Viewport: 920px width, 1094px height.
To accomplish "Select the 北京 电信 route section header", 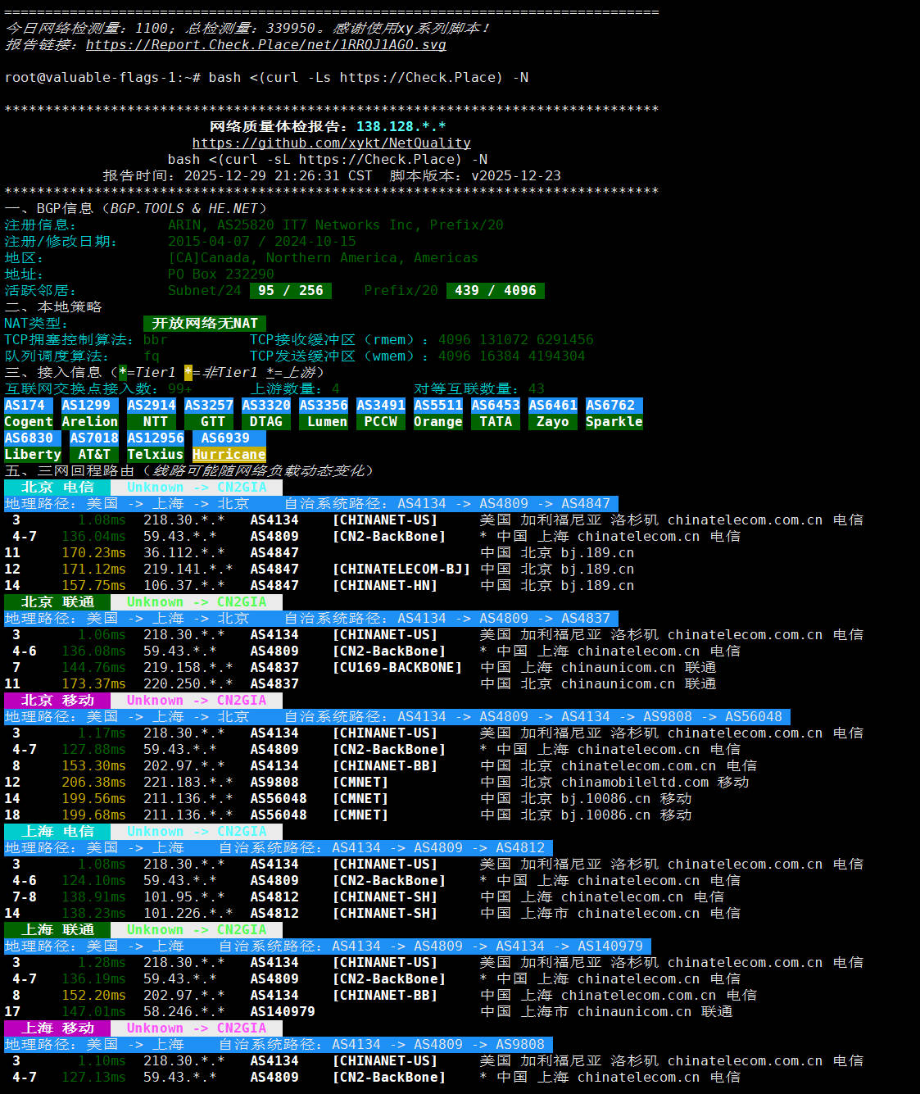I will (57, 488).
